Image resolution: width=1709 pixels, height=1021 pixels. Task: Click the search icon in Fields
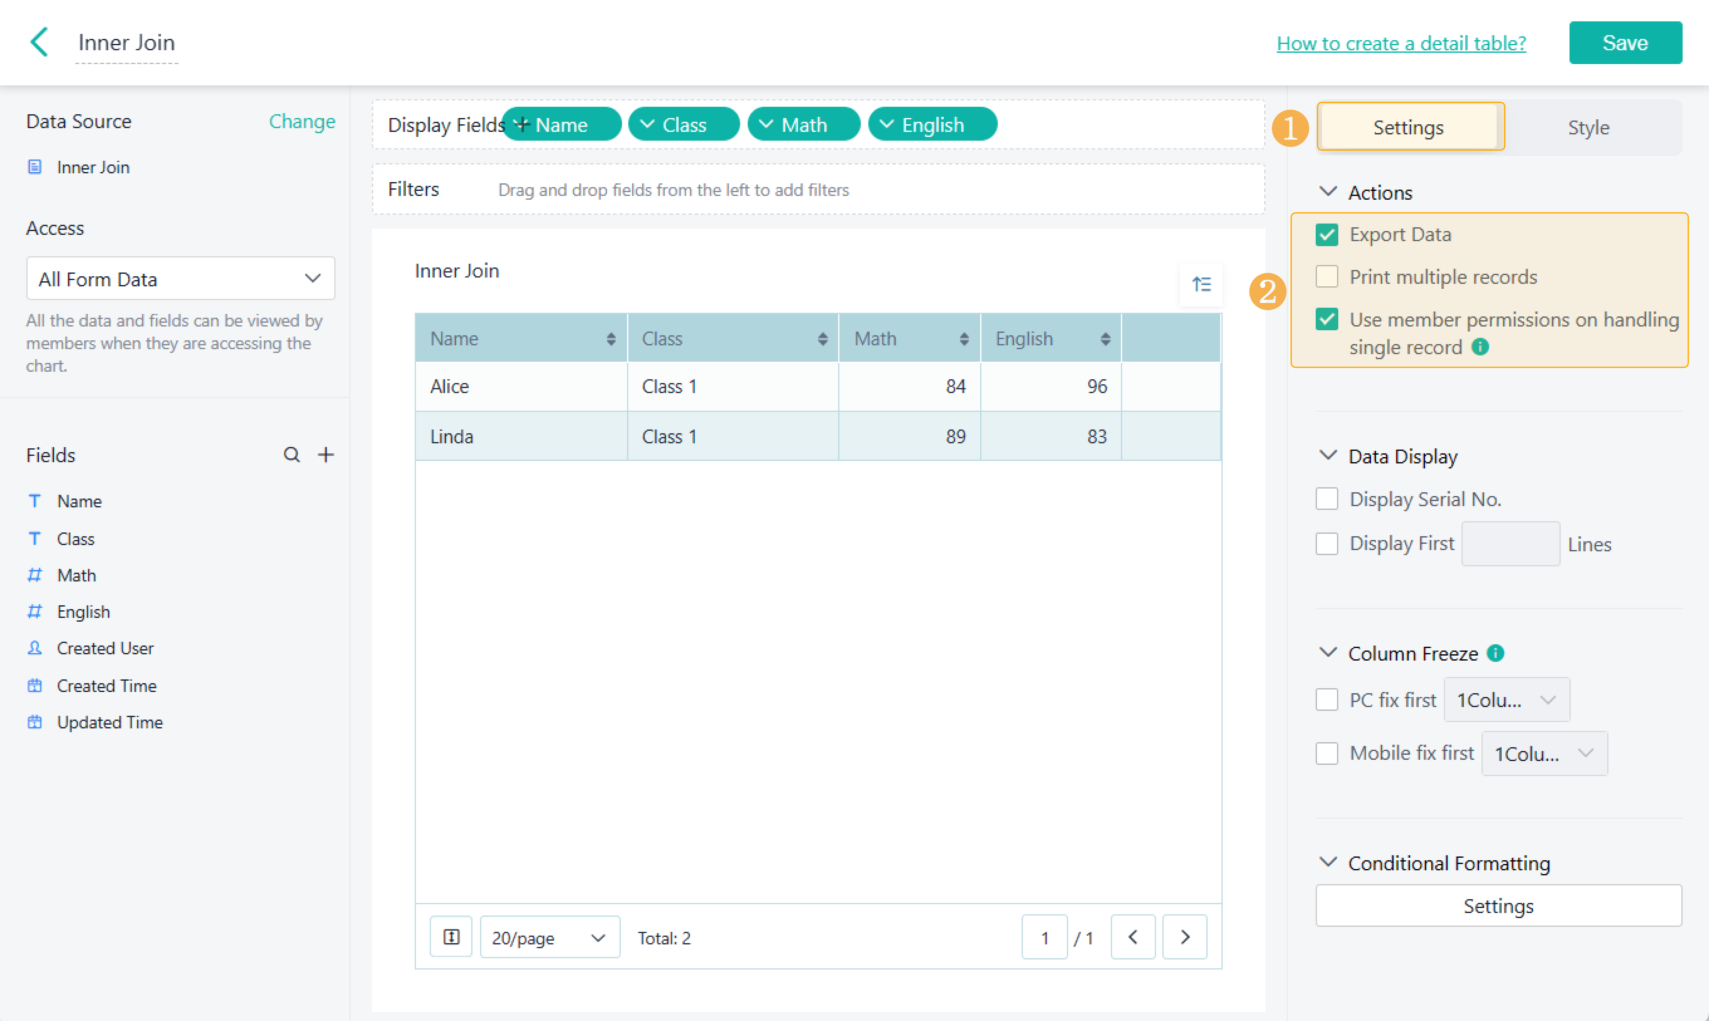(292, 455)
